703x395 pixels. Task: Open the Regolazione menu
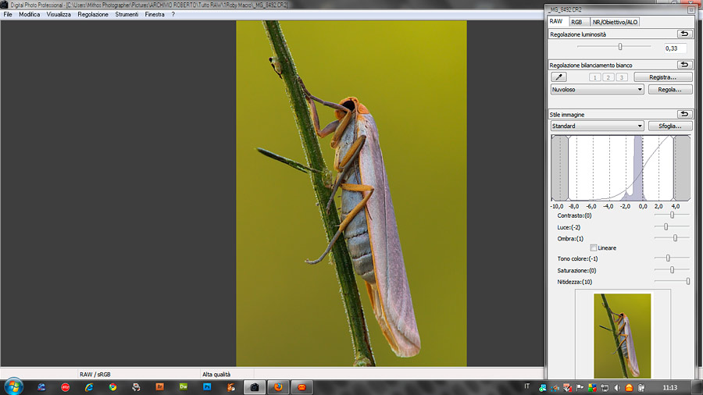point(93,14)
